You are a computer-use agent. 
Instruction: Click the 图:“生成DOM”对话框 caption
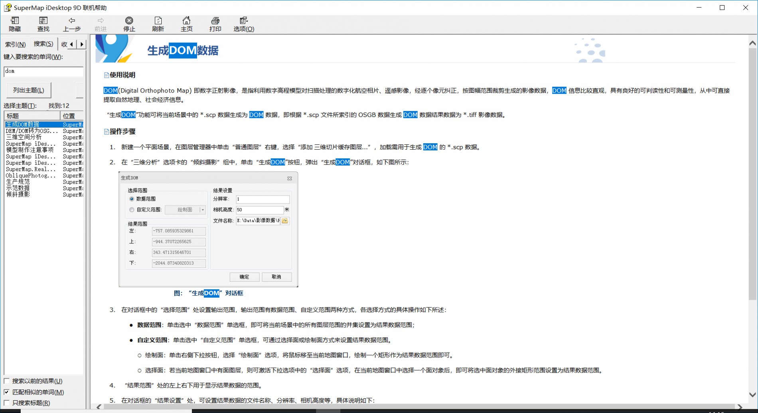pos(208,293)
